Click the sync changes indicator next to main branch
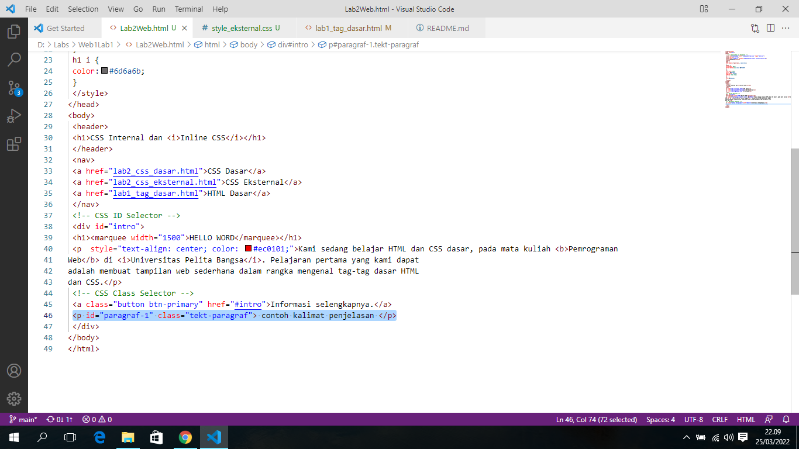Image resolution: width=799 pixels, height=449 pixels. pyautogui.click(x=58, y=419)
